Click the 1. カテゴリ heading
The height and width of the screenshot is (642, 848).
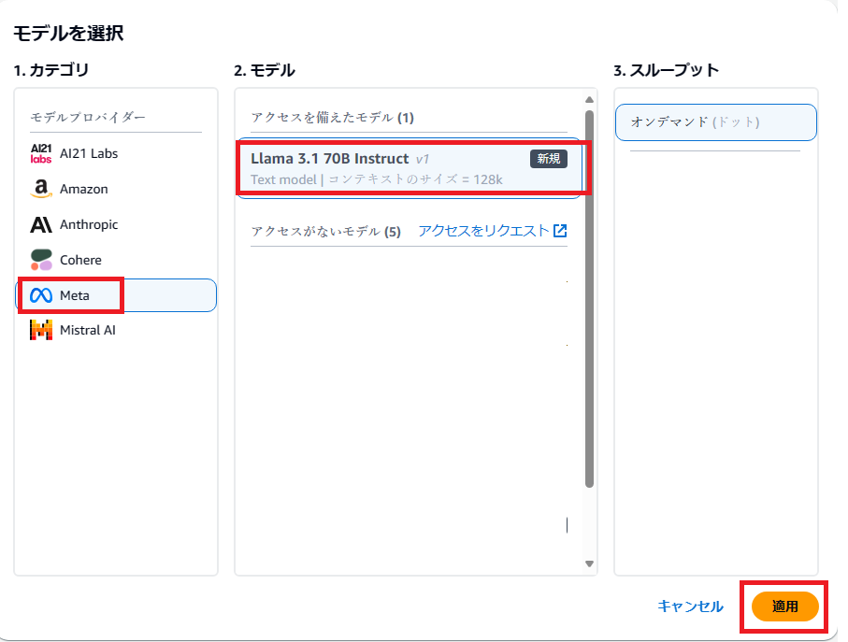click(51, 70)
